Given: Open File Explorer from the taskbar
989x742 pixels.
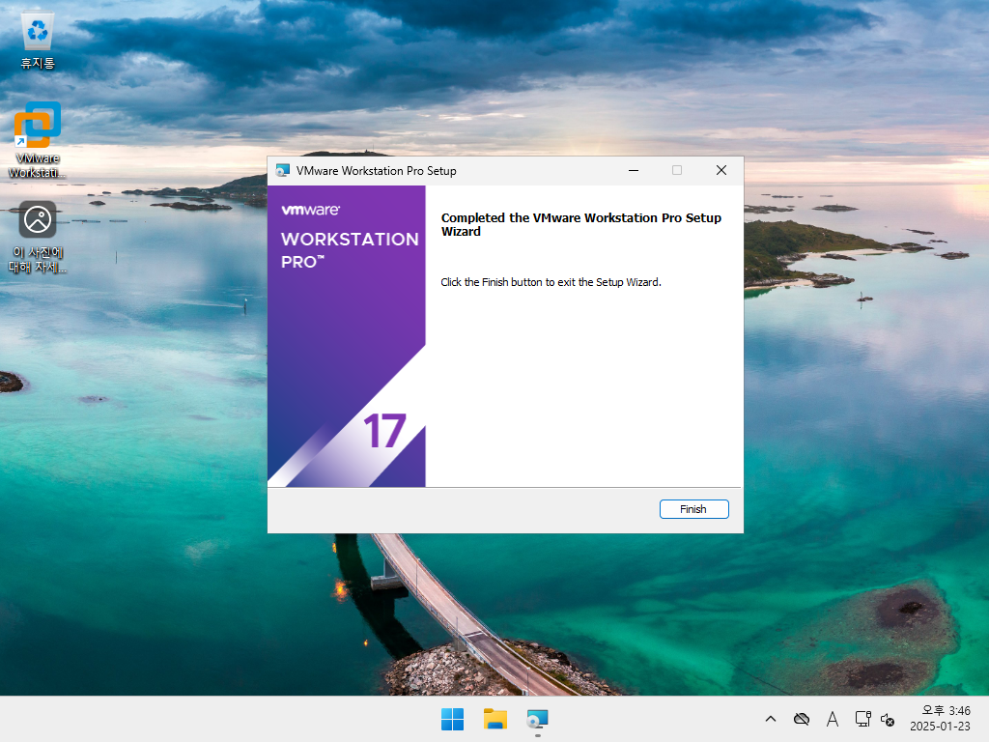Looking at the screenshot, I should (495, 719).
